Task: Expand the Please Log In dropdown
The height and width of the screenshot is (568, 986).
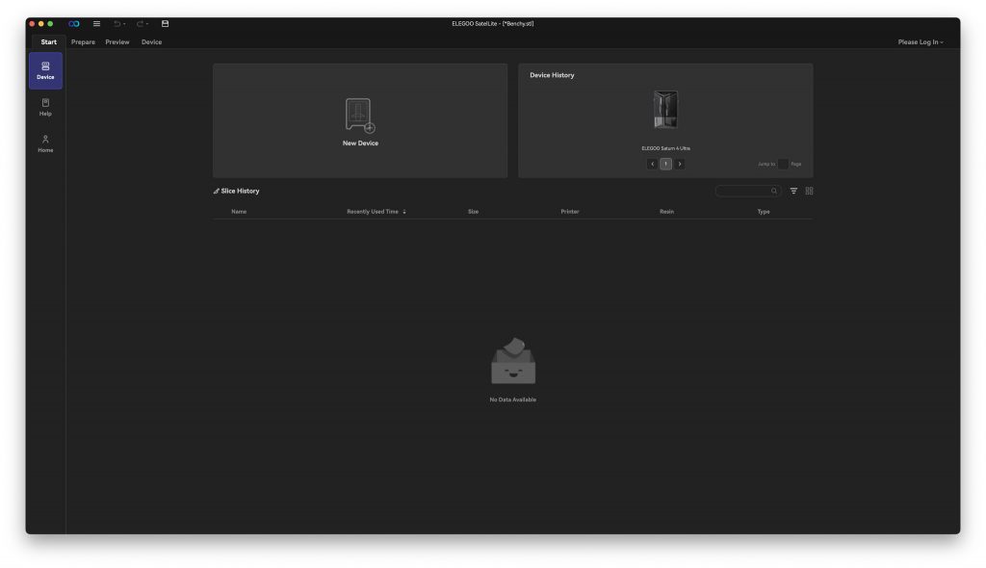Action: pyautogui.click(x=921, y=42)
